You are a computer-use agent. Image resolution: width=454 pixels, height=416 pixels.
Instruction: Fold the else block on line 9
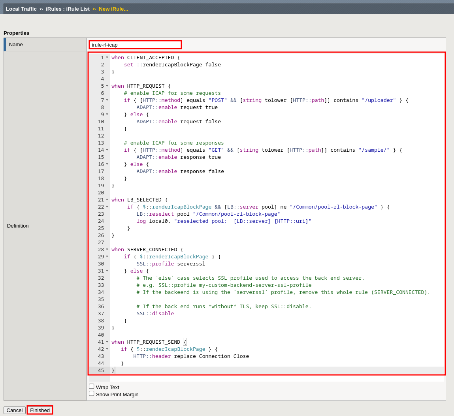point(107,114)
